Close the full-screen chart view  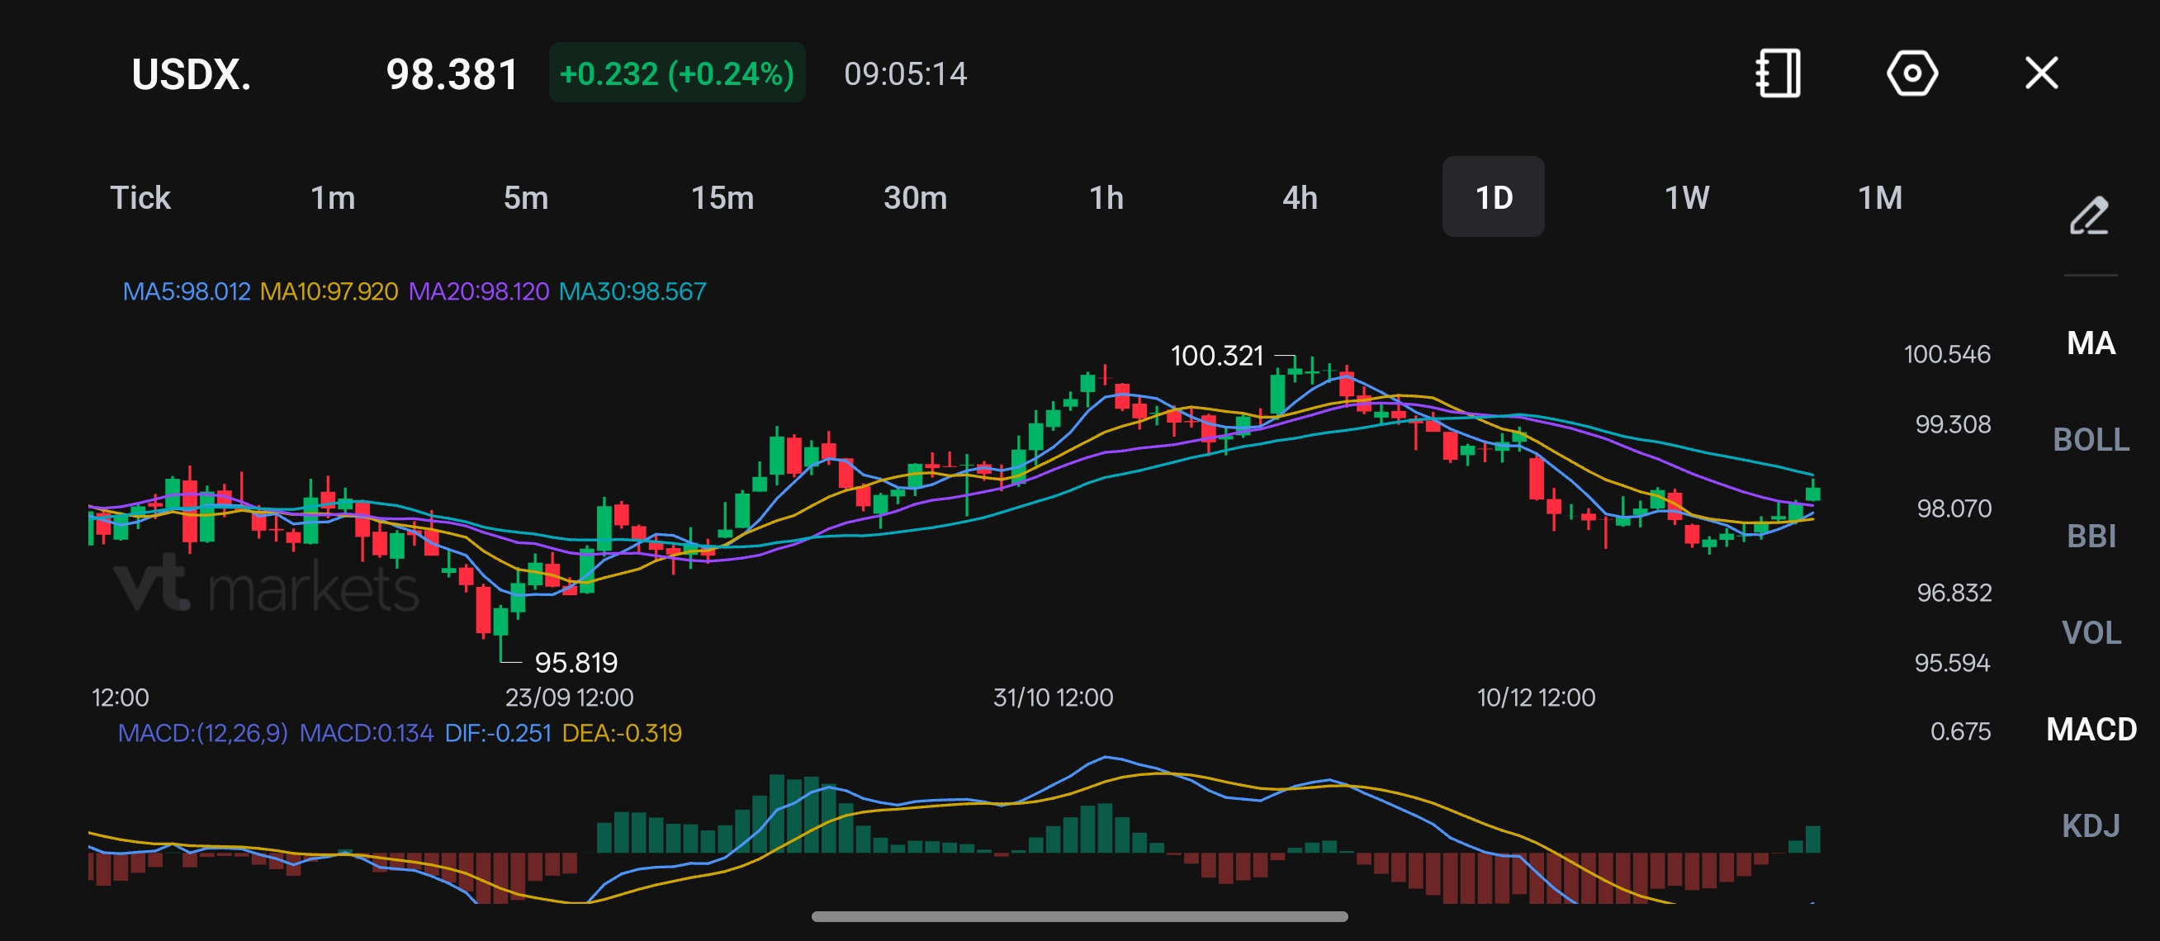tap(2041, 73)
